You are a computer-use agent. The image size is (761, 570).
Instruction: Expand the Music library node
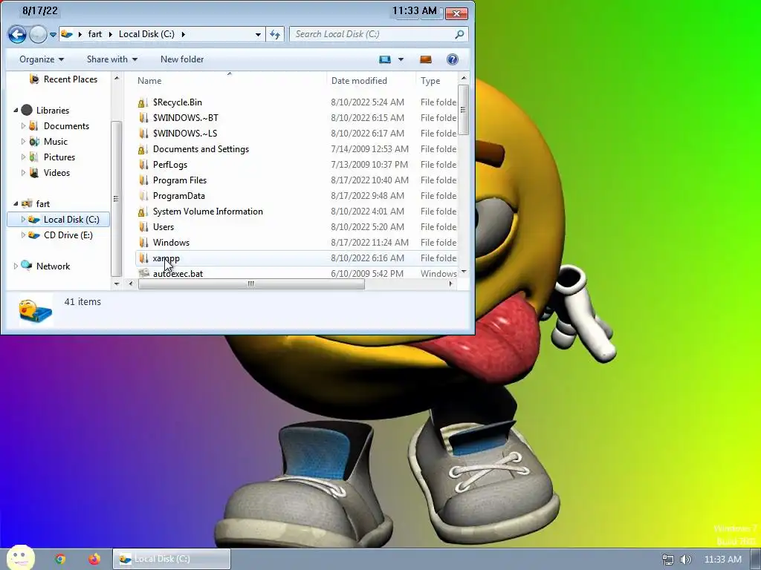click(x=23, y=142)
